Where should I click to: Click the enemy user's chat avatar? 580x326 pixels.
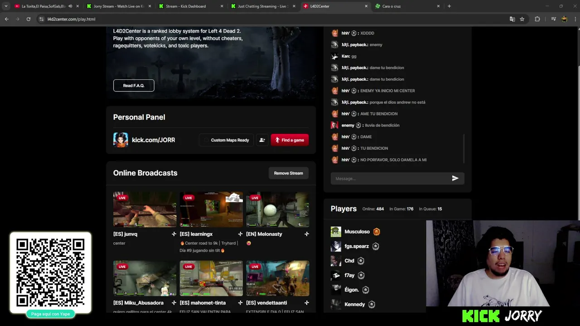tap(334, 125)
